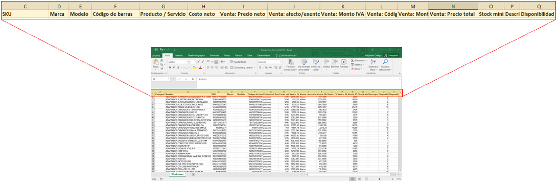Switch to the Fórmulas ribbon tab
This screenshot has width=558, height=185.
(214, 56)
